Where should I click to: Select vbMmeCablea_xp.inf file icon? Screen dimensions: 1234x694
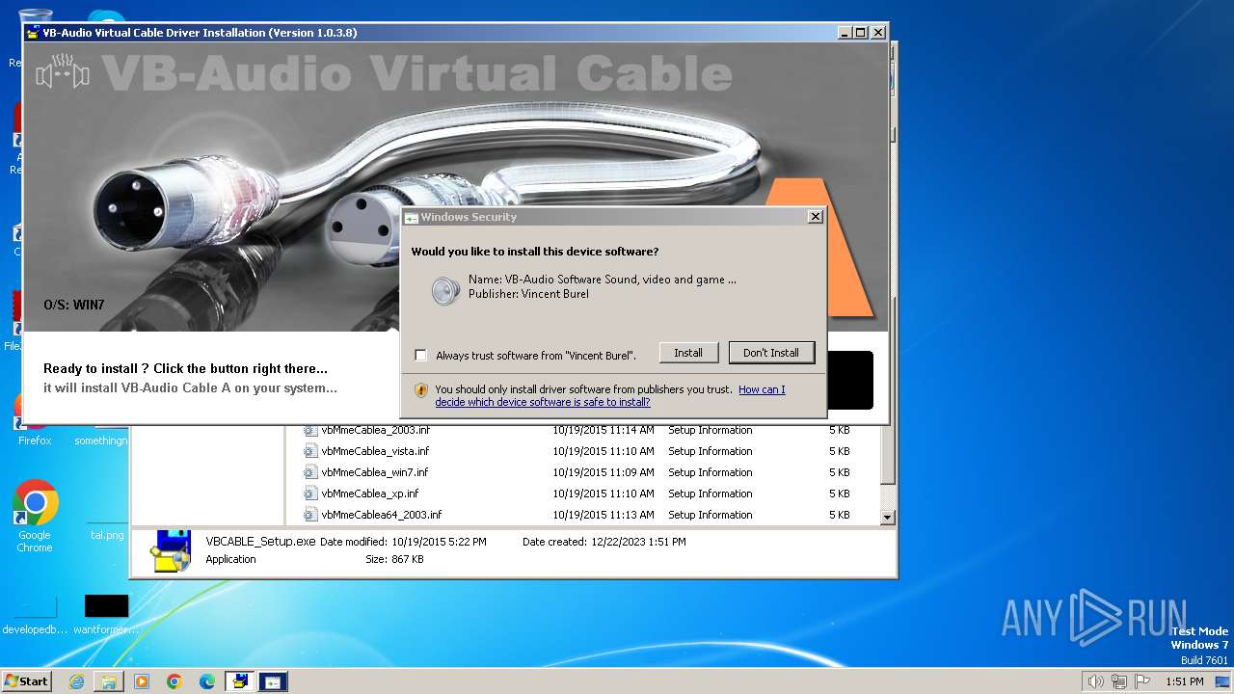(x=310, y=494)
